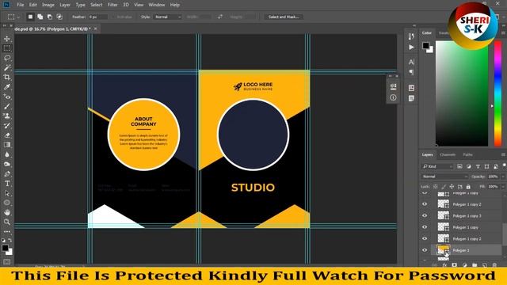This screenshot has height=285, width=507.
Task: Open the Paragraph panel icon
Action: point(411,72)
